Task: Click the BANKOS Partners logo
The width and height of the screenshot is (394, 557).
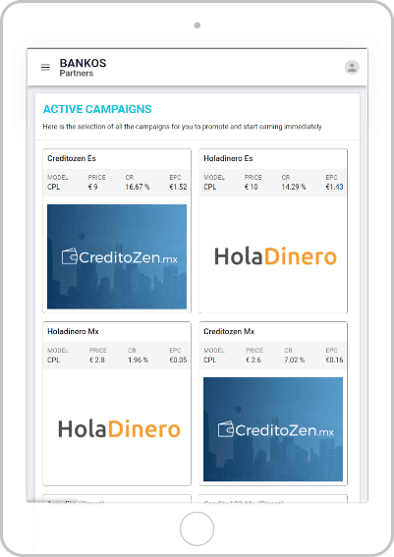Action: (x=83, y=68)
